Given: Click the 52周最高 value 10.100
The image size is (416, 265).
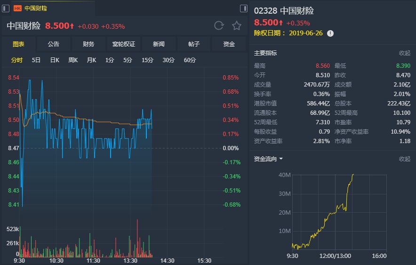Looking at the screenshot, I should click(x=402, y=113).
